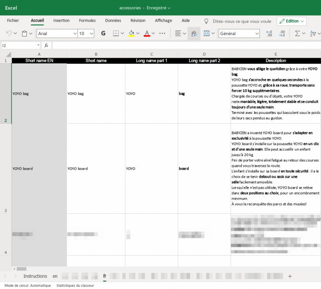Select row 3 header
The height and width of the screenshot is (289, 321).
(x=6, y=168)
